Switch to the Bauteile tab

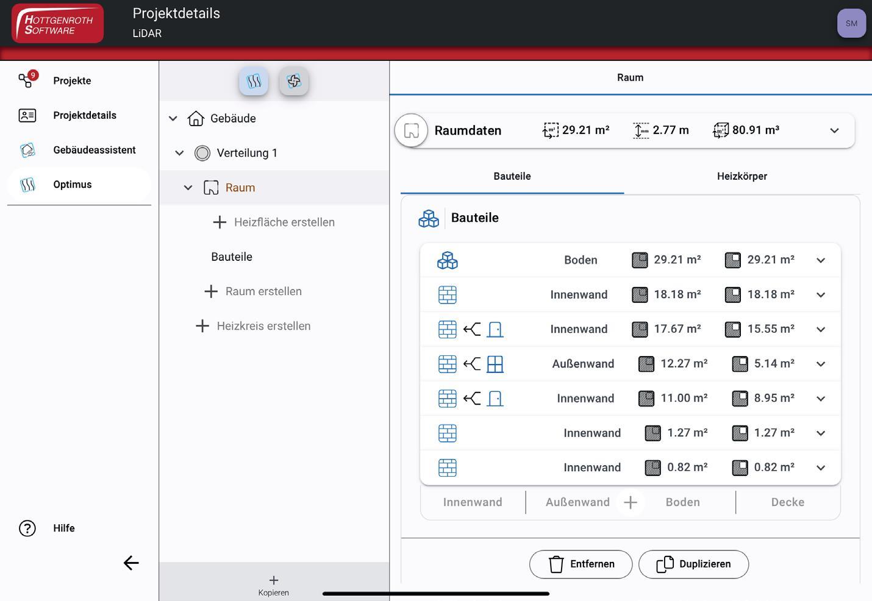tap(512, 176)
